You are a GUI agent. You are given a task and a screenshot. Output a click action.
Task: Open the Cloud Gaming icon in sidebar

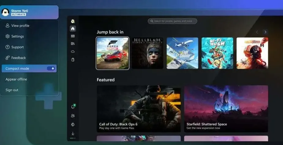[73, 51]
